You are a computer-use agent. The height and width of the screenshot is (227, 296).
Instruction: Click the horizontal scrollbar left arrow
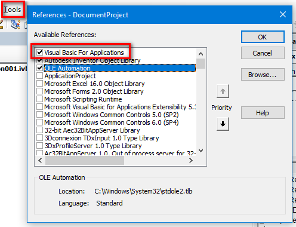[x=40, y=160]
